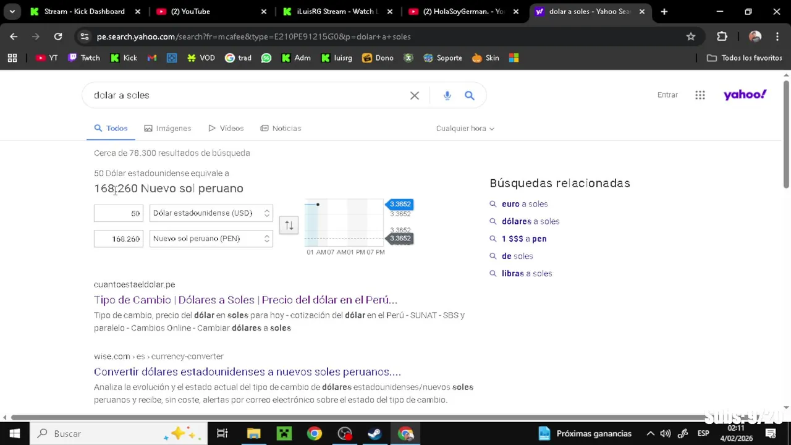Open Todos los favoritos bookmarks folder
The width and height of the screenshot is (791, 445).
(x=745, y=57)
